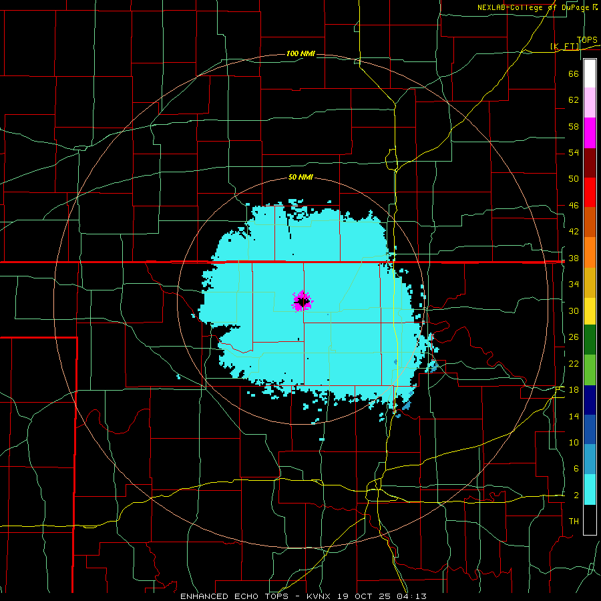The image size is (601, 601).
Task: Click the magenta echo core at radar center
Action: click(303, 301)
